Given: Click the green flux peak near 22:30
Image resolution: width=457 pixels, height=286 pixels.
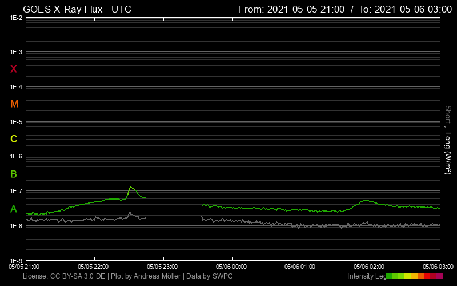Looking at the screenshot, I should (131, 188).
